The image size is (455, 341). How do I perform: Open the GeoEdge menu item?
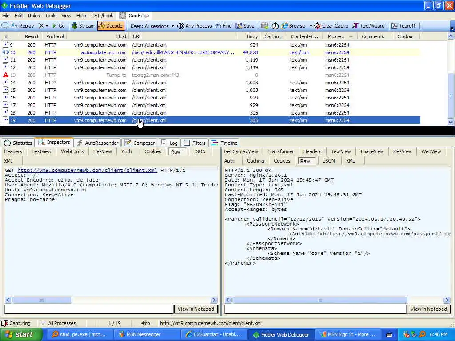pyautogui.click(x=134, y=16)
